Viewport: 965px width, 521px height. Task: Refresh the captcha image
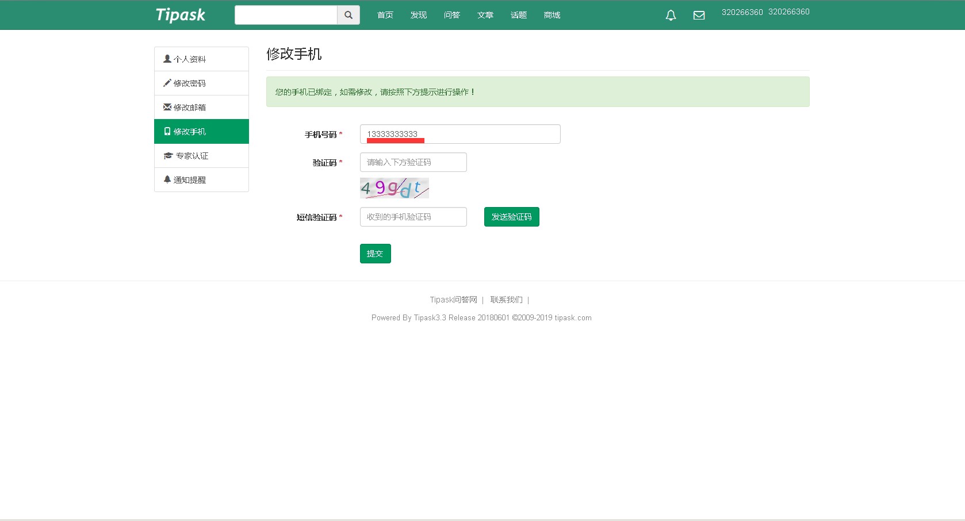[x=395, y=188]
